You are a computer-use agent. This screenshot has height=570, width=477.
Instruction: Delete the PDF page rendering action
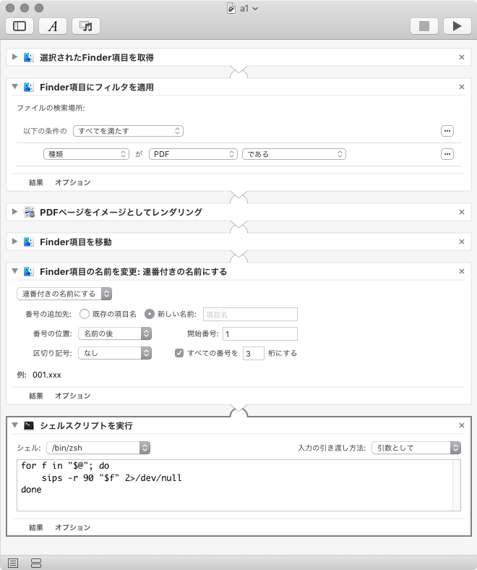tap(462, 212)
